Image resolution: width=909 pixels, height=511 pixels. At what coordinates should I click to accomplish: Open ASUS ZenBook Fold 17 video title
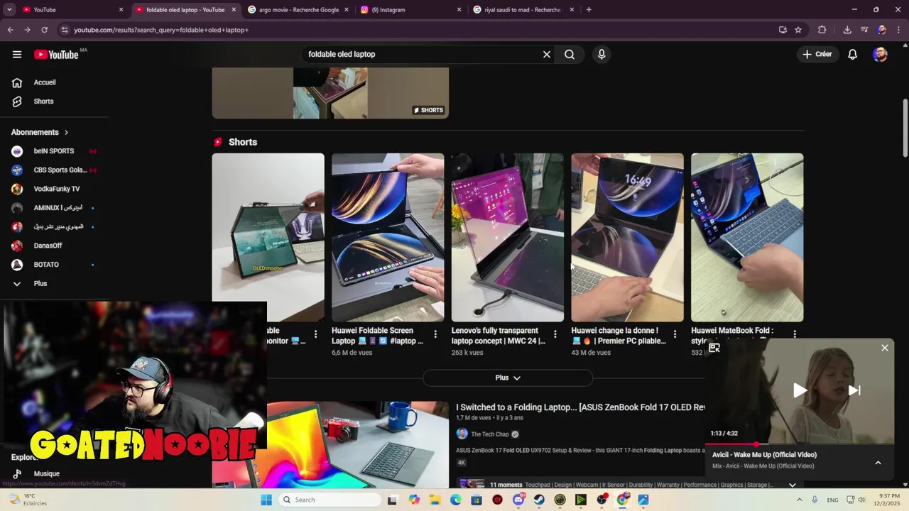(580, 407)
